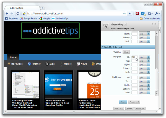Open the Margins Top px unit dropdown
The image size is (166, 118).
[144, 61]
